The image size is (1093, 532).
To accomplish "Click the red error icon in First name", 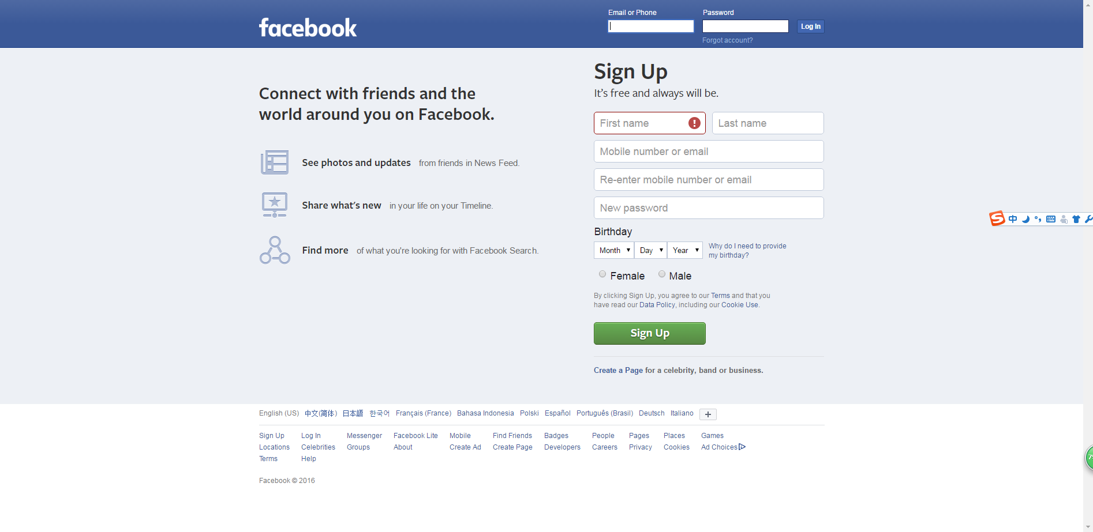I will pos(694,123).
